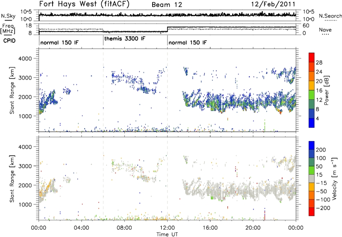The image size is (342, 237).
Task: Click the '1000' tick on the velocity panel axis
Action: tap(25, 204)
